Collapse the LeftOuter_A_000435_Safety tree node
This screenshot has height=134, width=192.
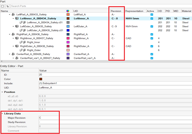pyautogui.click(x=13, y=26)
